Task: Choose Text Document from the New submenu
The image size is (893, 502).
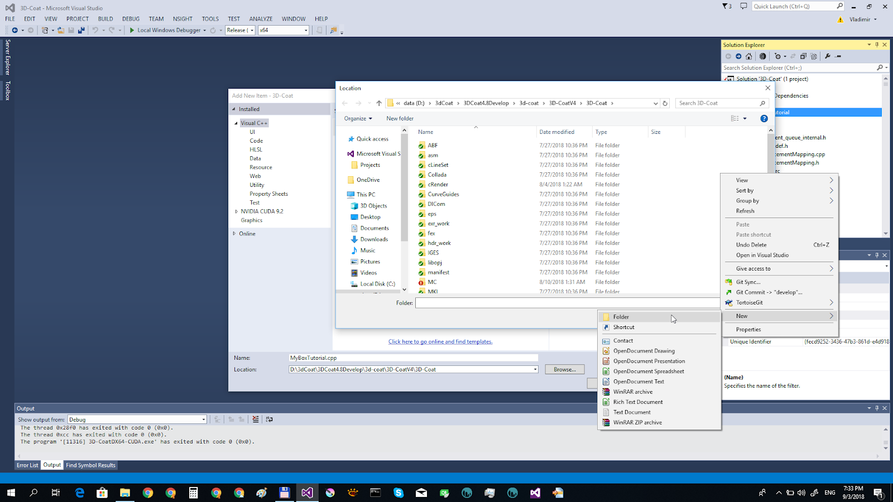Action: pos(659,412)
